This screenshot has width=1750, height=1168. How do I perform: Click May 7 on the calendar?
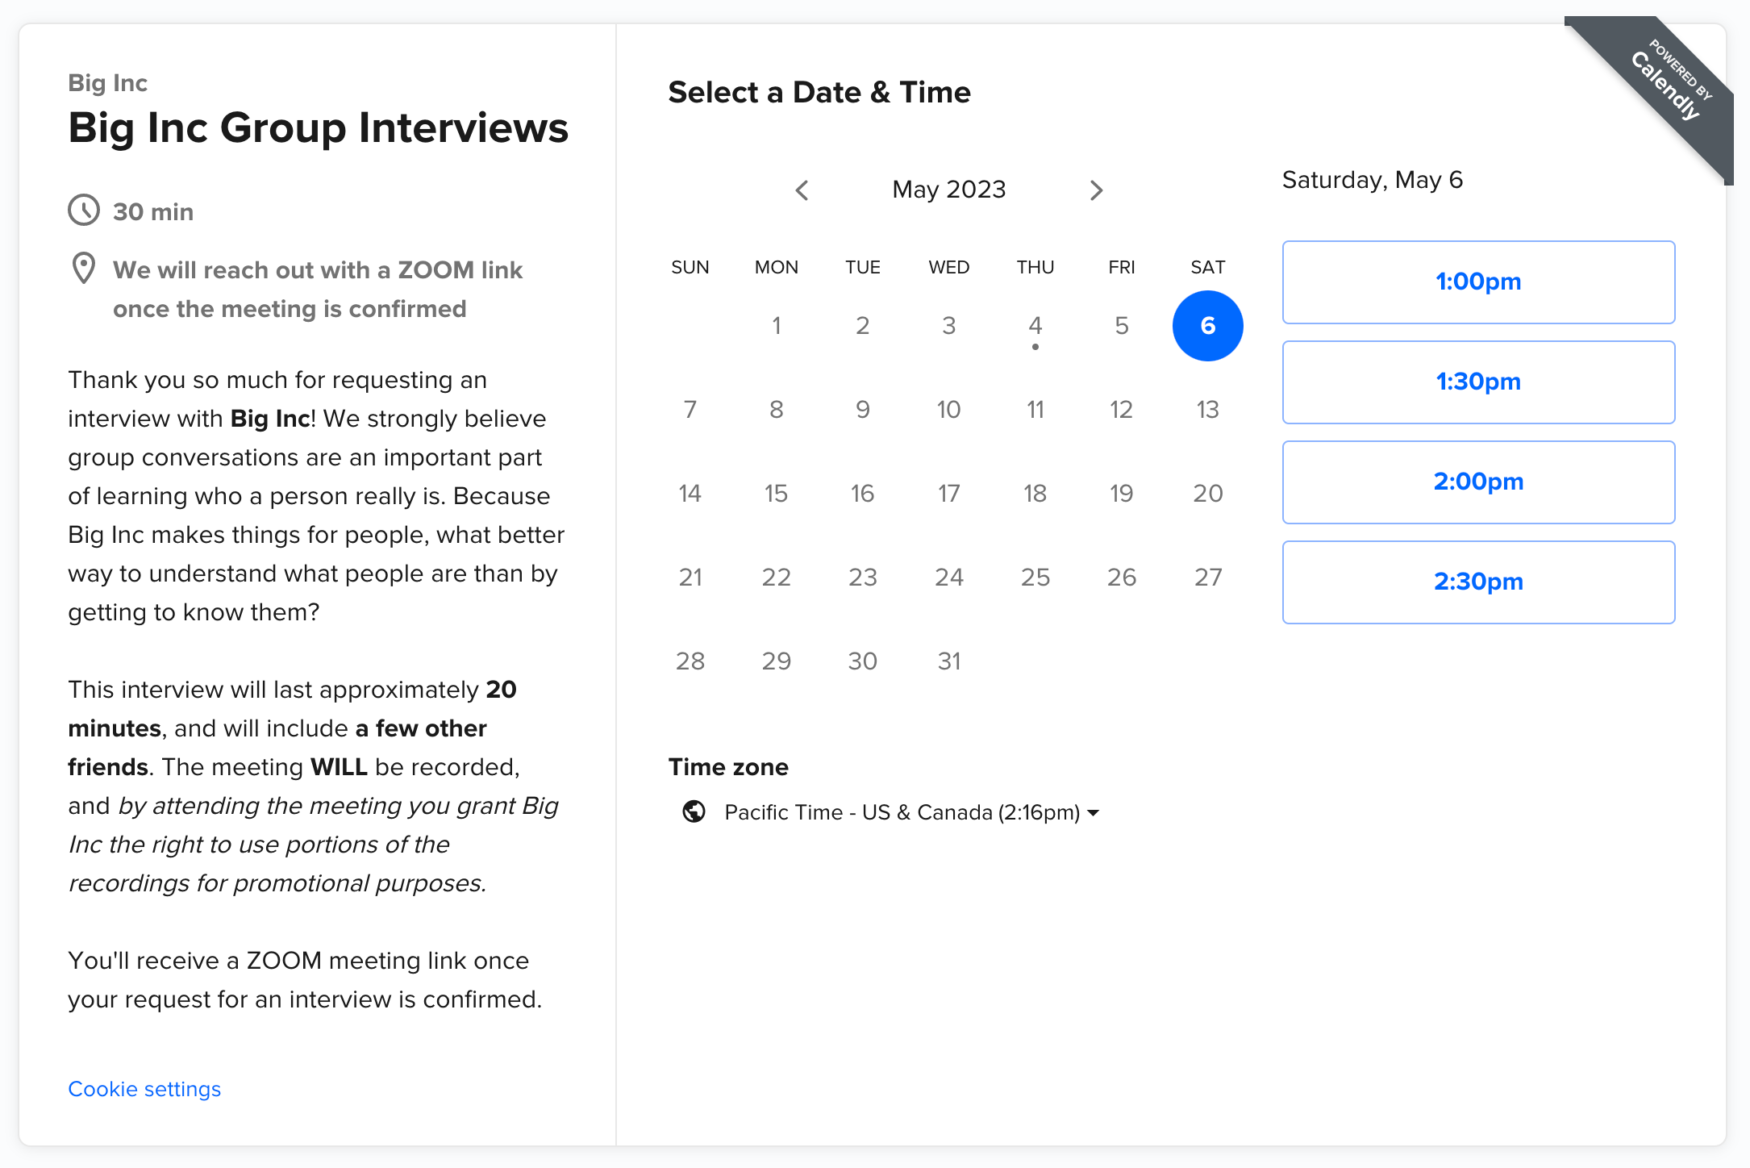pyautogui.click(x=690, y=410)
